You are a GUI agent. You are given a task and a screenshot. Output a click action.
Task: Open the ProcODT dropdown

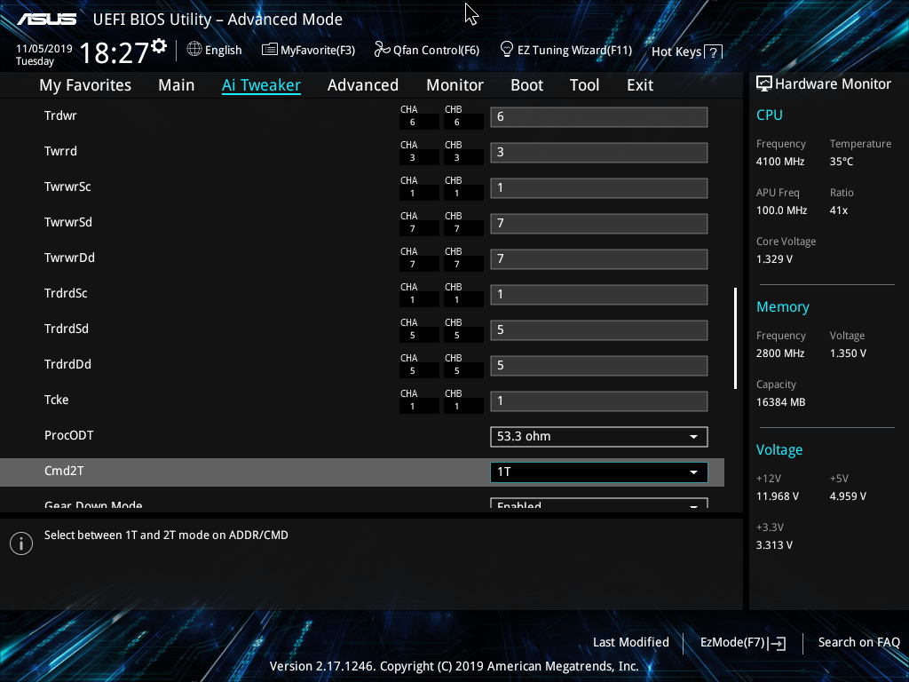[x=599, y=437]
